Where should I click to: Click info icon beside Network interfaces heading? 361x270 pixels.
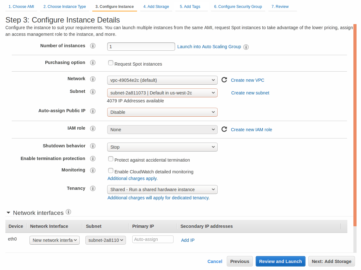click(x=68, y=212)
